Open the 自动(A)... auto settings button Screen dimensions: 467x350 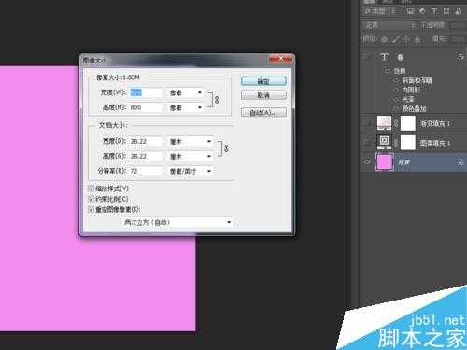[x=263, y=112]
